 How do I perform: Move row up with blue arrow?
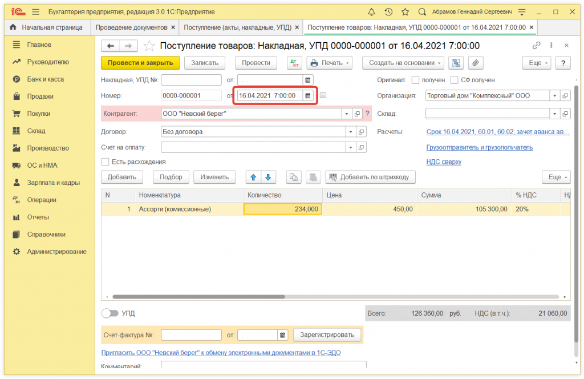pos(253,177)
